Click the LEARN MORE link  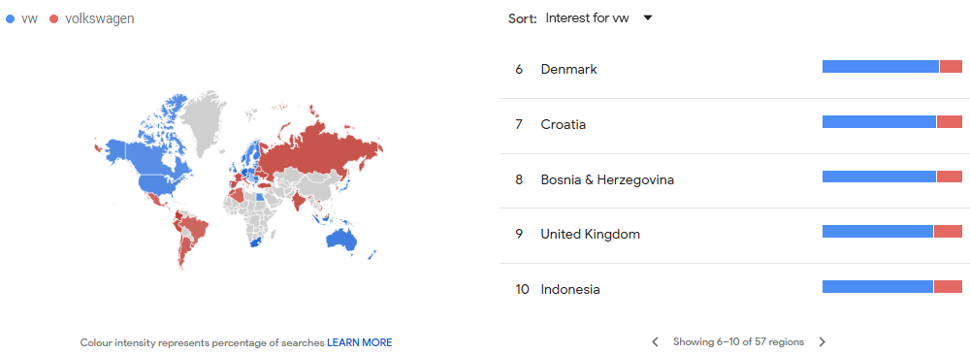point(360,342)
